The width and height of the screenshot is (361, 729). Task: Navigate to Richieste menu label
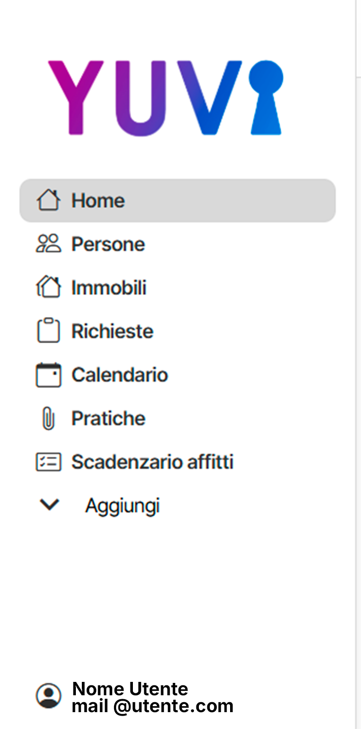click(113, 331)
